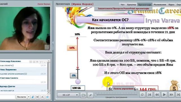Open the slide selector dropdown showing 16 з 27
The image size is (181, 102).
tap(68, 95)
